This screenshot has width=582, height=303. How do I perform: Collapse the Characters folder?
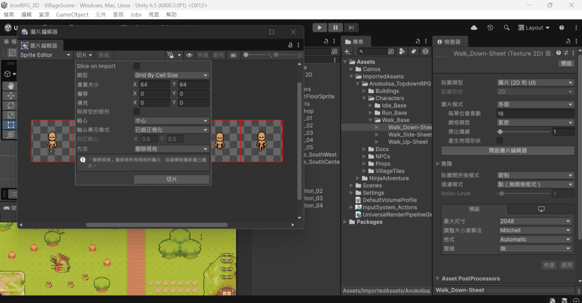[364, 98]
